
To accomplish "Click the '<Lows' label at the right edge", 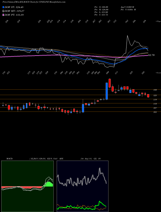I will (x=158, y=73).
